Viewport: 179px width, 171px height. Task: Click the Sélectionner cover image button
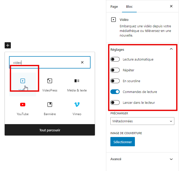click(x=123, y=142)
